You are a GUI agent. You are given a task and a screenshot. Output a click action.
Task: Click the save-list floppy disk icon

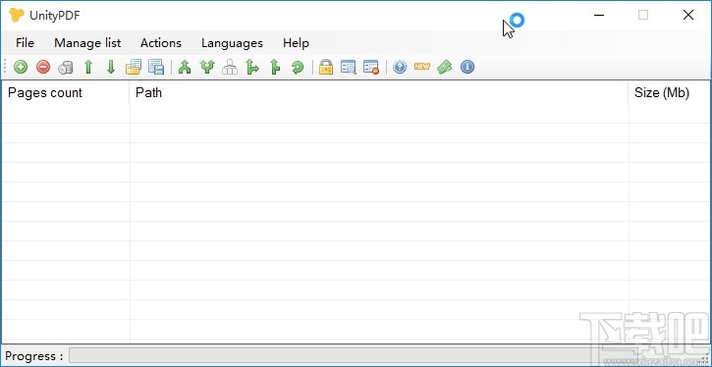[156, 67]
